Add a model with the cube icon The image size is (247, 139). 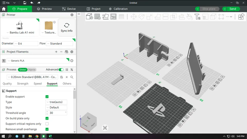[89, 16]
